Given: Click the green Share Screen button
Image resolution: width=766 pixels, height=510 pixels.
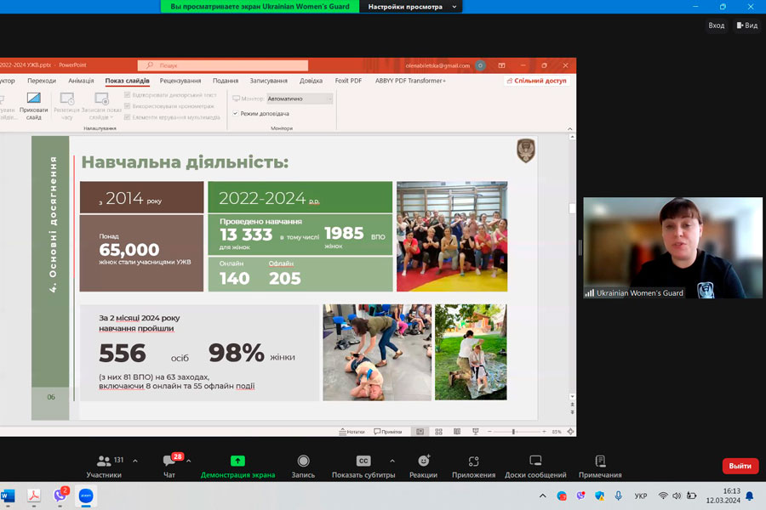Looking at the screenshot, I should (237, 464).
